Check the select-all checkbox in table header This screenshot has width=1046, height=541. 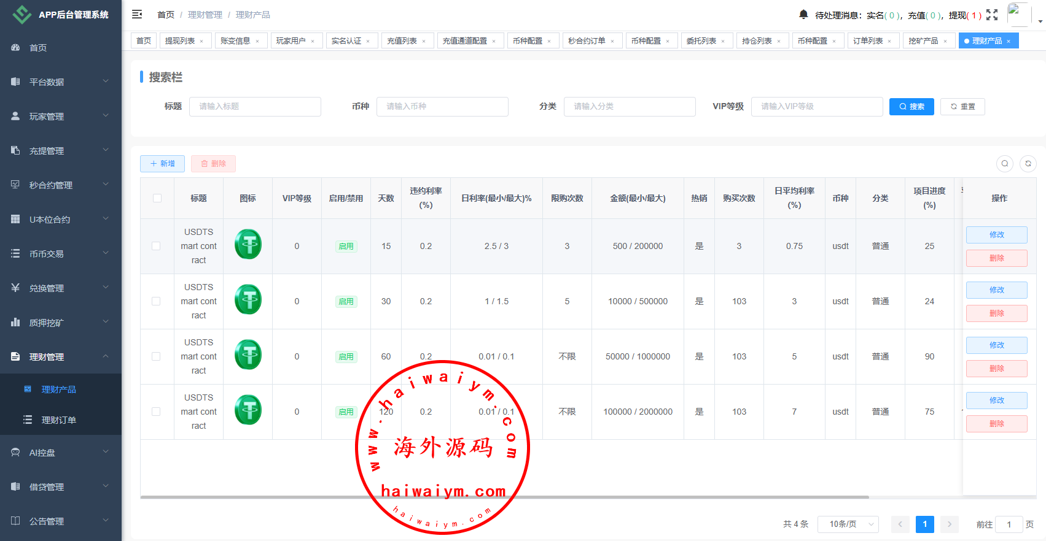coord(157,198)
